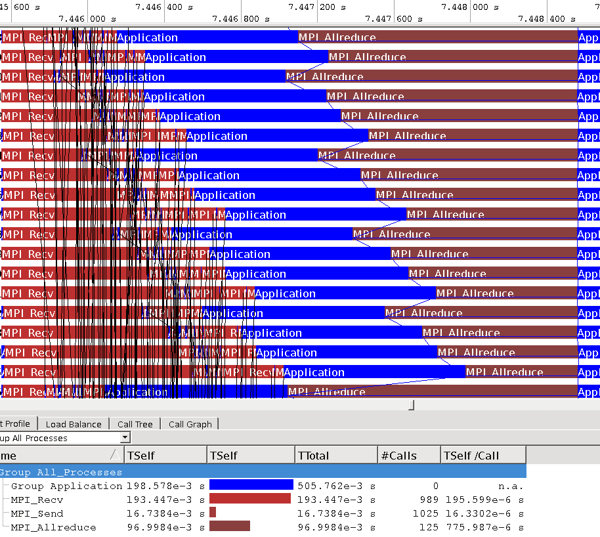Open the Group All Processes dropdown arrow
This screenshot has height=537, width=600.
tap(125, 437)
